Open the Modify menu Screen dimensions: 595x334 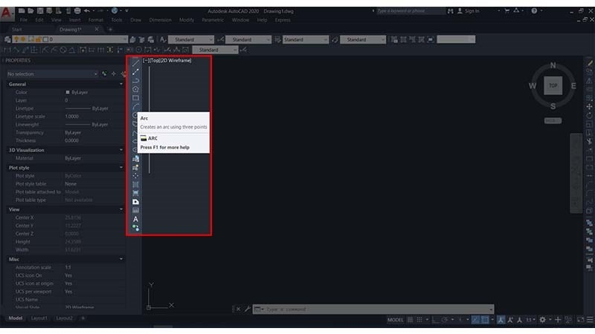[x=187, y=20]
